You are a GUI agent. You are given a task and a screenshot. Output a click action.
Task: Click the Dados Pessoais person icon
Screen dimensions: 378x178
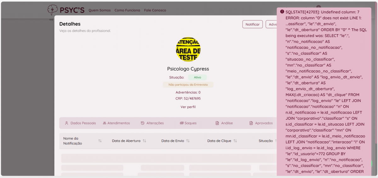tap(66, 123)
